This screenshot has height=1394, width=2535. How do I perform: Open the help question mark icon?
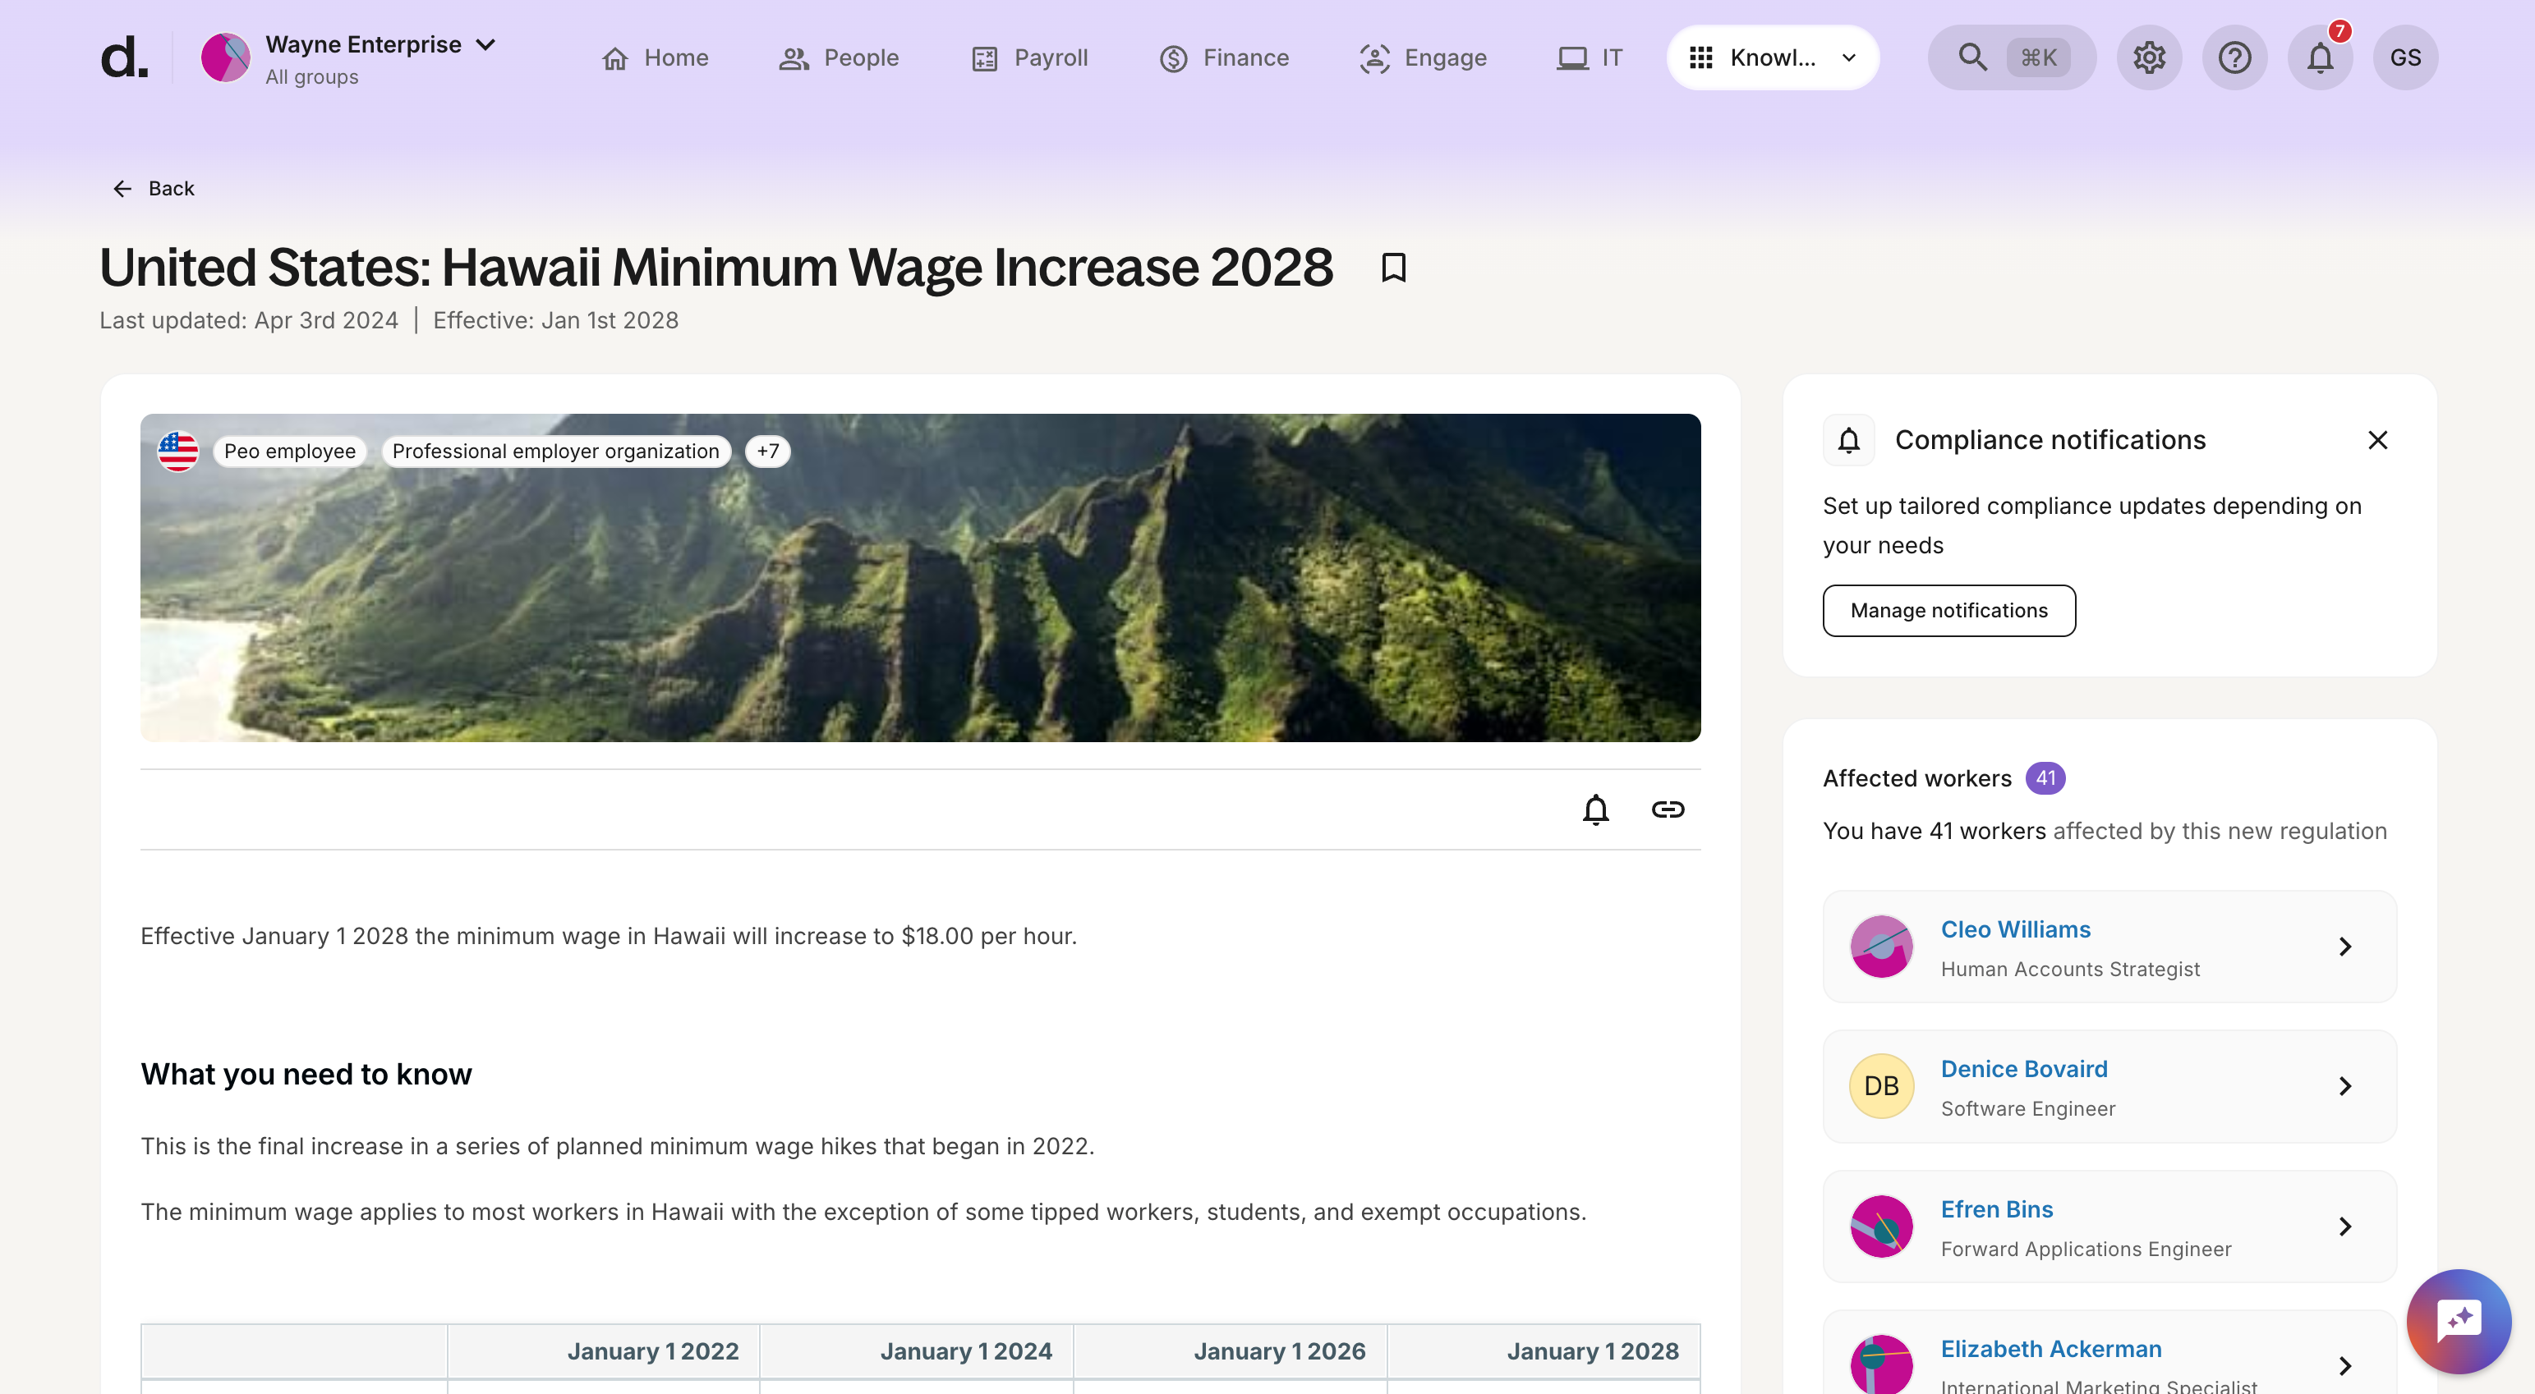(2234, 57)
